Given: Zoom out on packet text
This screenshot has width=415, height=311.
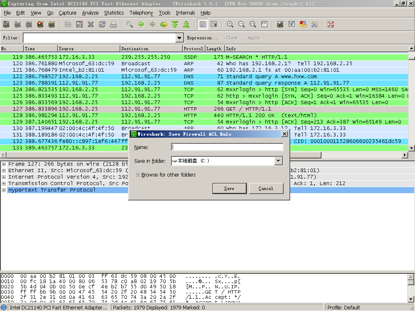Looking at the screenshot, I should click(242, 24).
